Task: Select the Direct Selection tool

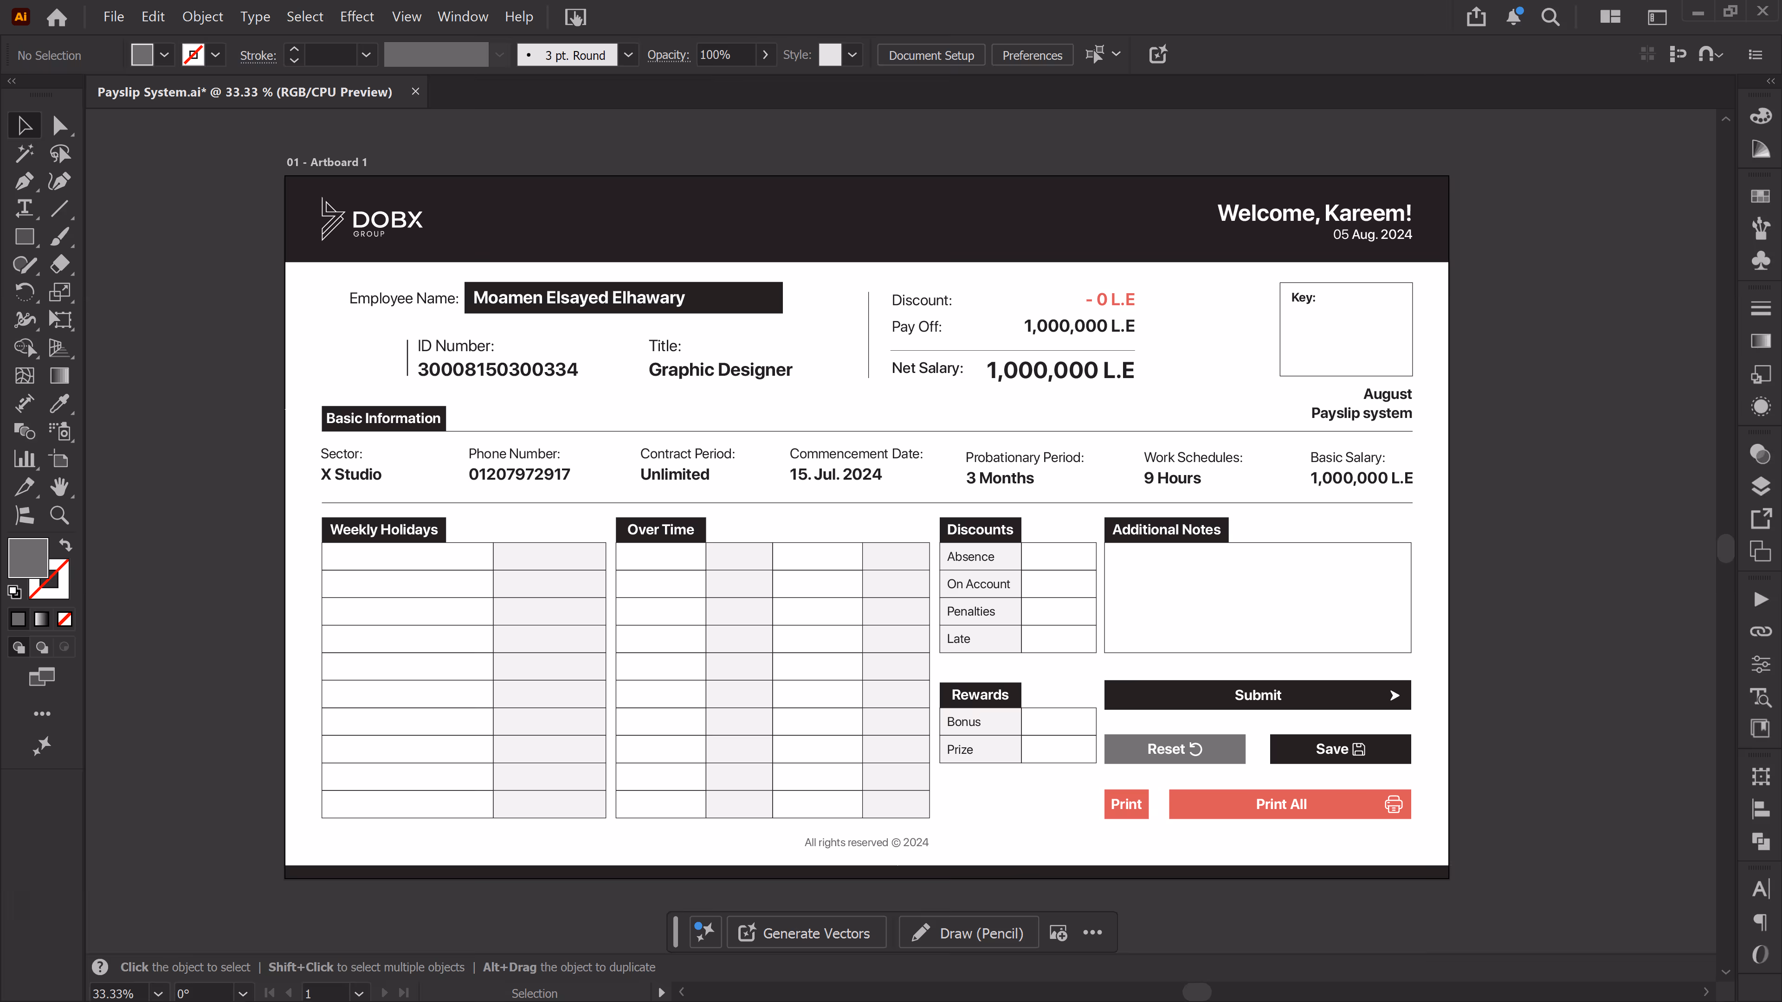Action: (59, 125)
